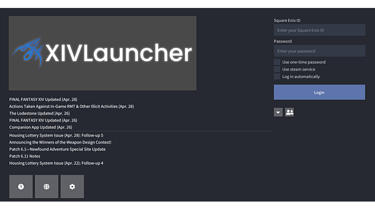Enable Use one-time password checkbox

coord(277,62)
